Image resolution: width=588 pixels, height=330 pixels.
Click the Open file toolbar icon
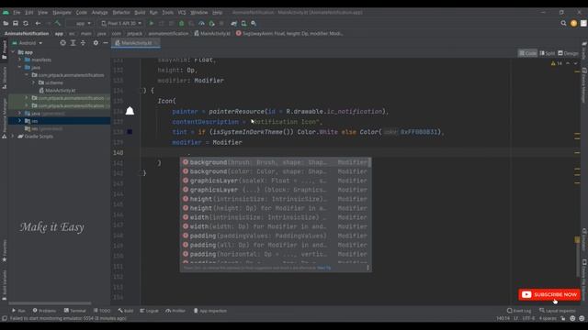6,23
